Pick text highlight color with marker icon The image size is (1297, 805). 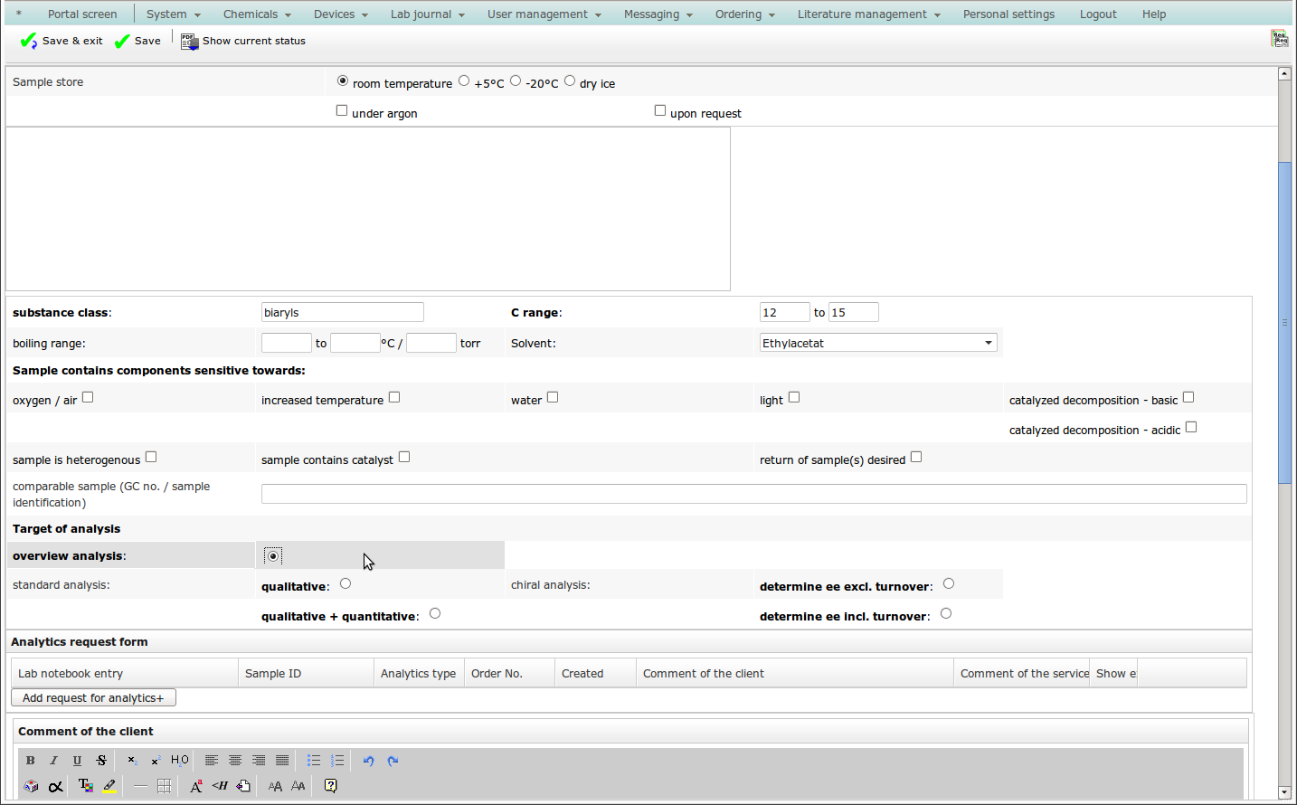tap(109, 786)
